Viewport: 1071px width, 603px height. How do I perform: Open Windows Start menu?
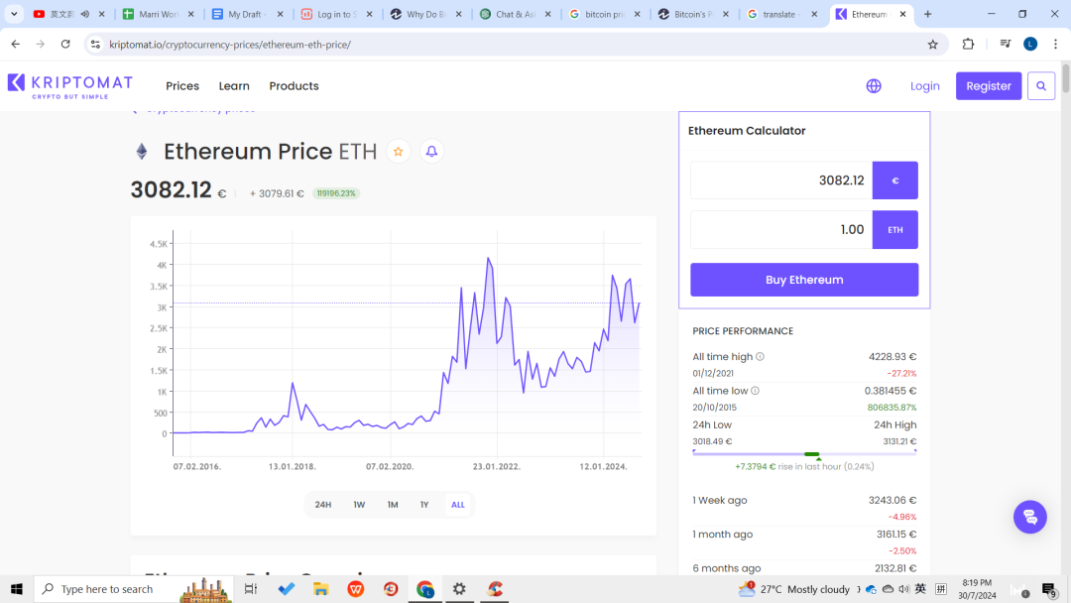click(17, 589)
